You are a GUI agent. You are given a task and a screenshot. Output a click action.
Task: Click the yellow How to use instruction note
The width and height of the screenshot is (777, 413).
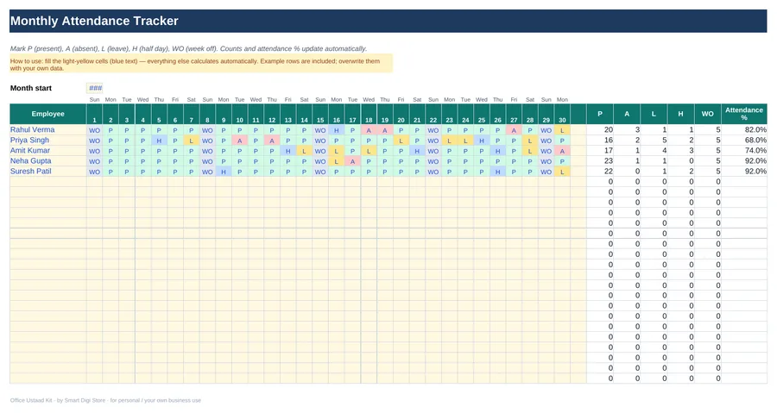tap(200, 65)
